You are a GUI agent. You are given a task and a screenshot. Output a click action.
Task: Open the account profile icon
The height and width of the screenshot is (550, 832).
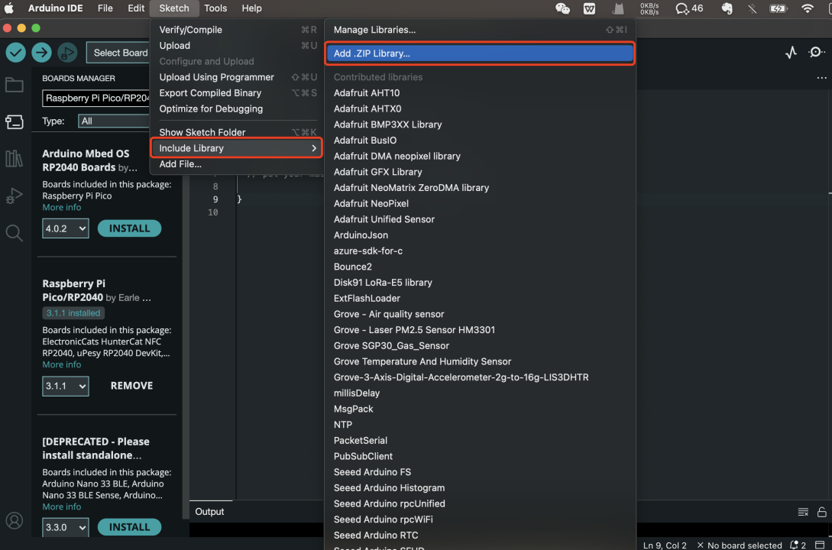tap(15, 520)
